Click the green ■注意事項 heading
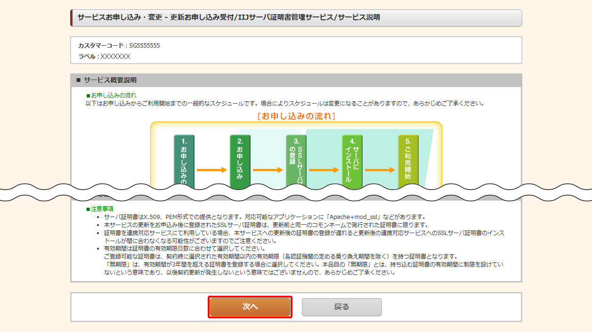 coord(99,209)
